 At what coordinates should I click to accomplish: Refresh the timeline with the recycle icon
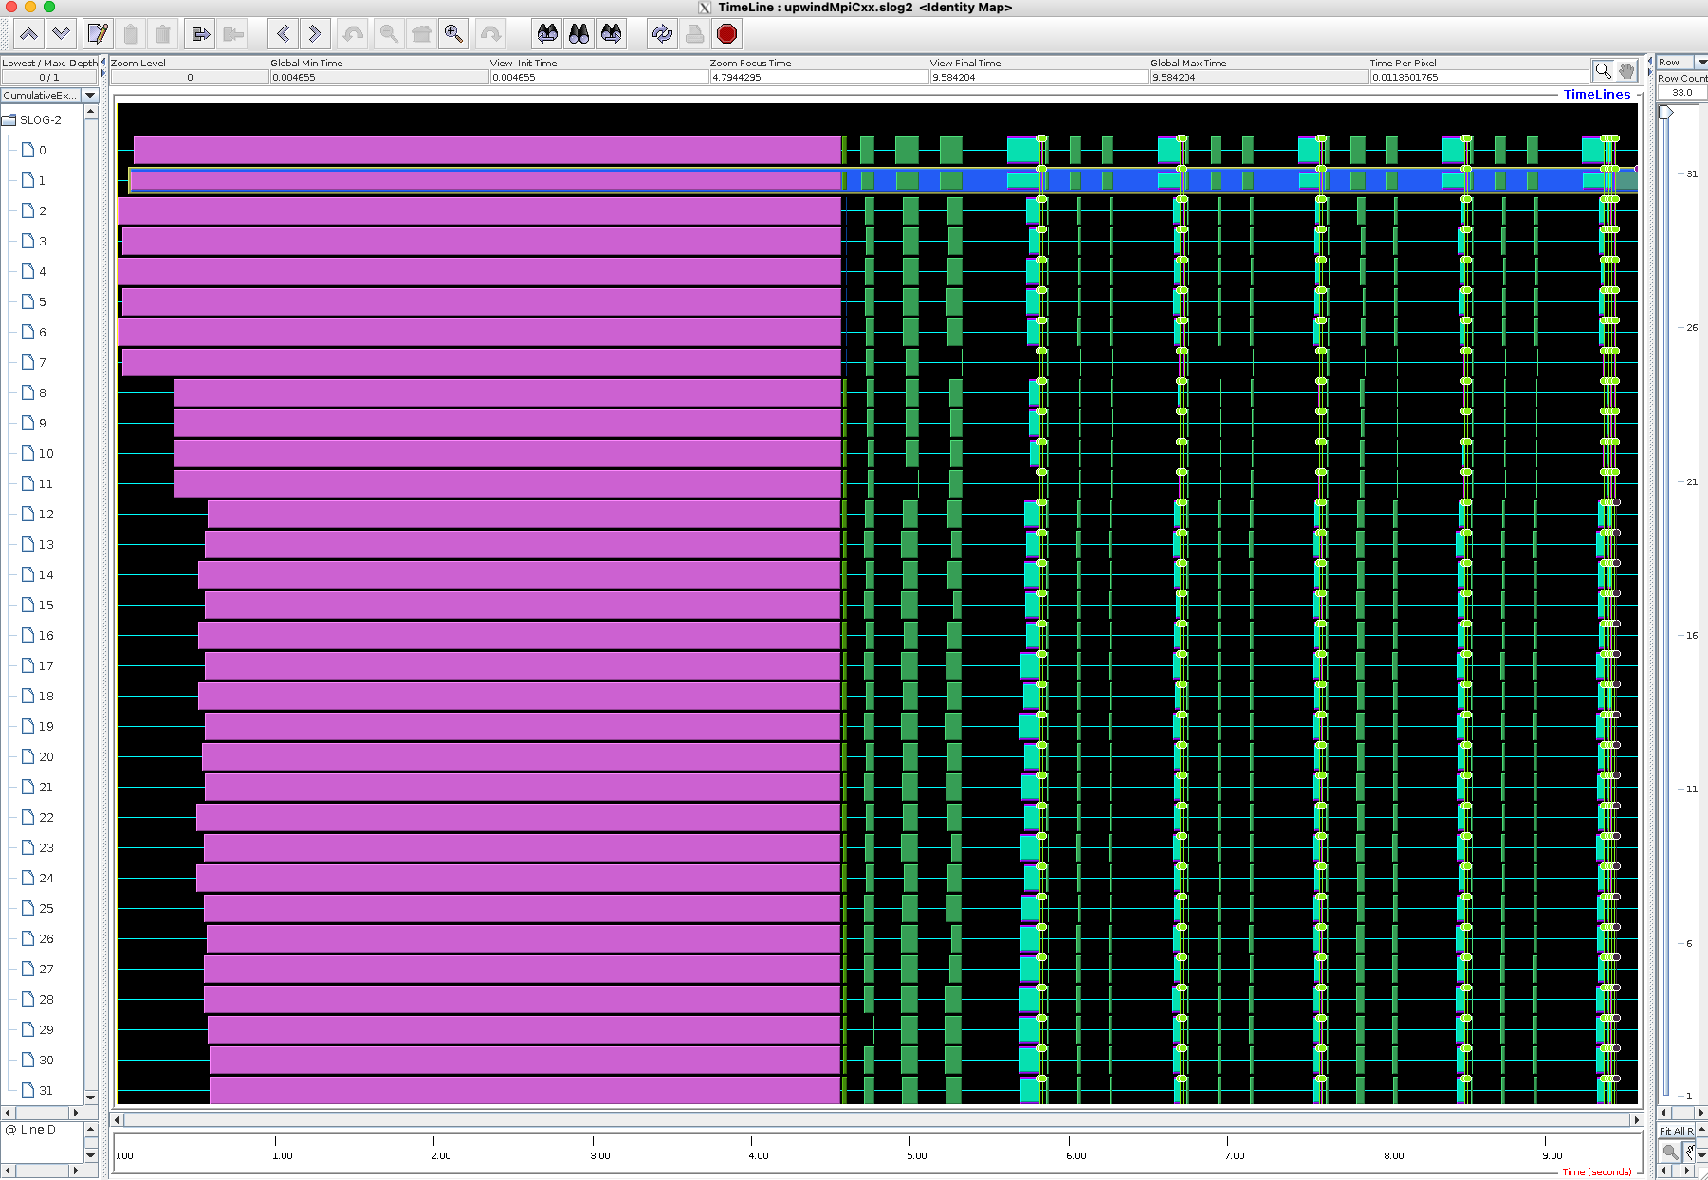[x=662, y=34]
